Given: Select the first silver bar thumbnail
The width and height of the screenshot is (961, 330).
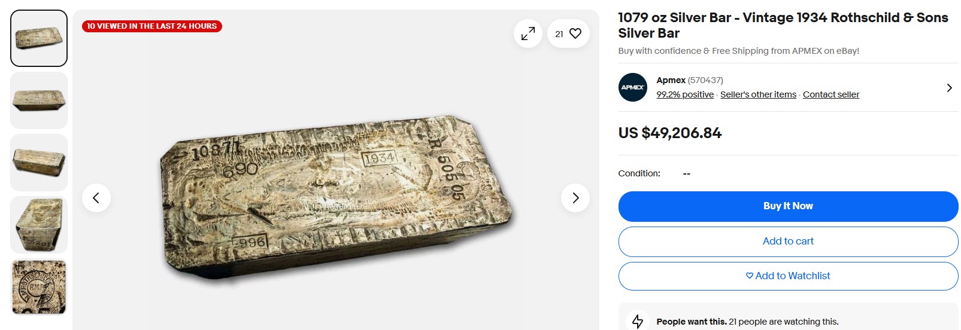Looking at the screenshot, I should click(39, 38).
